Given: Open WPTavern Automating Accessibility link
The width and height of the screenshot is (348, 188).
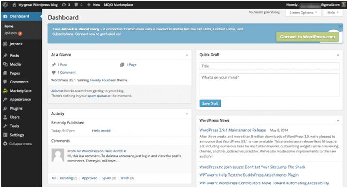Looking at the screenshot, I should [264, 183].
